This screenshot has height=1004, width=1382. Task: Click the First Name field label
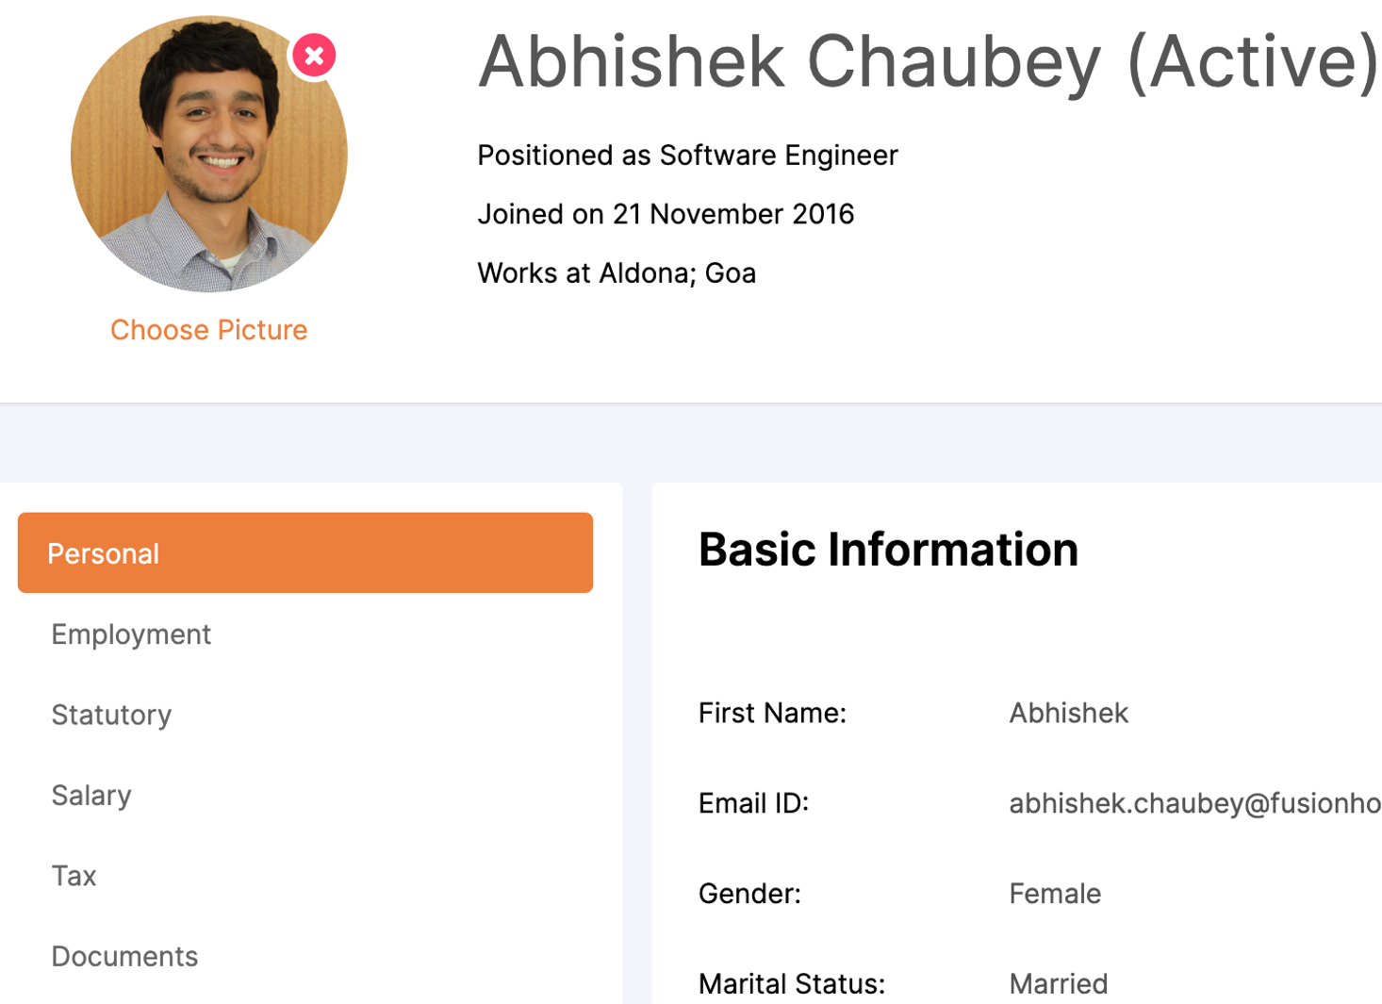click(772, 713)
